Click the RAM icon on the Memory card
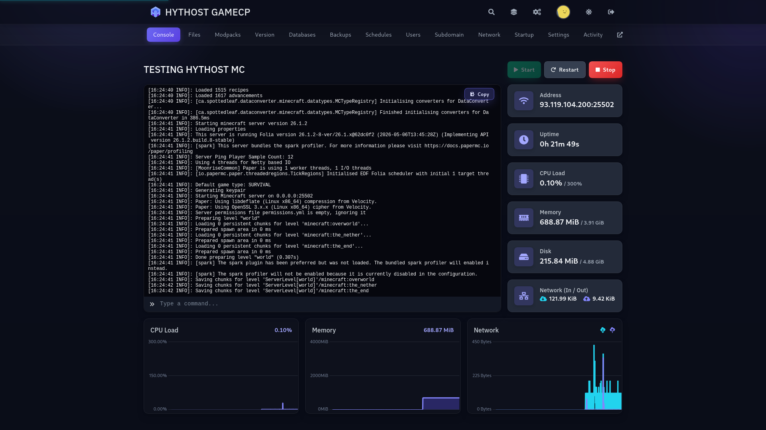The image size is (766, 430). coord(524,218)
